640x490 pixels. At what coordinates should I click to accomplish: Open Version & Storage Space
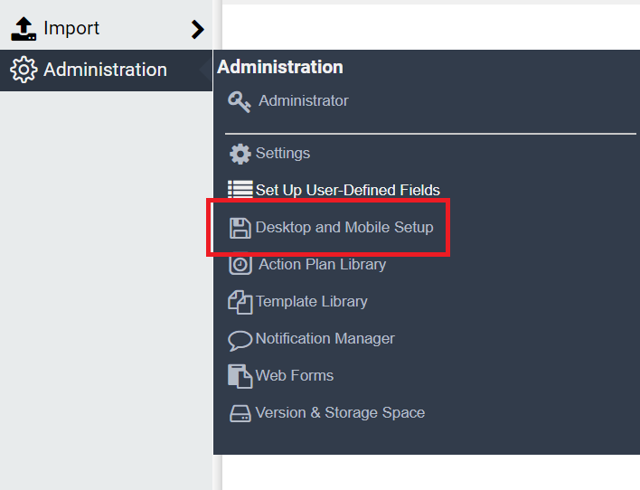(x=340, y=412)
